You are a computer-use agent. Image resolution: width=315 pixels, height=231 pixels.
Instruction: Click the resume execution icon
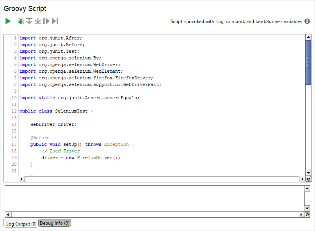tap(46, 21)
